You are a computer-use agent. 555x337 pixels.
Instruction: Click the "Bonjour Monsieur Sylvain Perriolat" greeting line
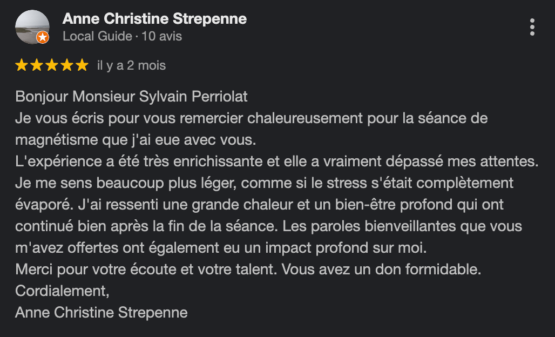tap(132, 97)
